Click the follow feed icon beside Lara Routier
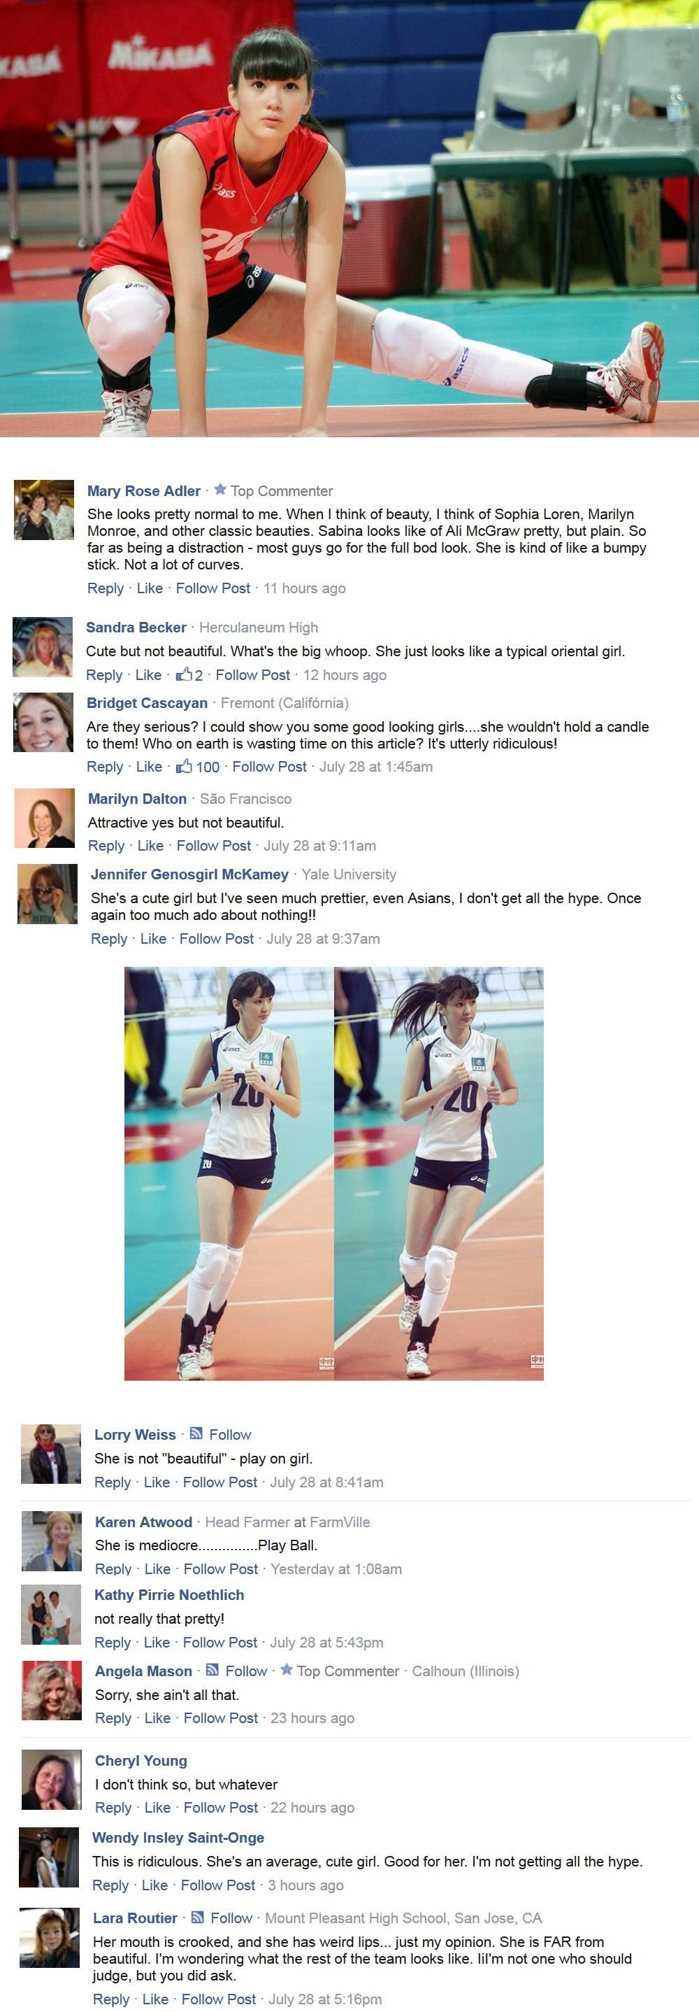Screen dimensions: 699x2012 (x=197, y=1917)
